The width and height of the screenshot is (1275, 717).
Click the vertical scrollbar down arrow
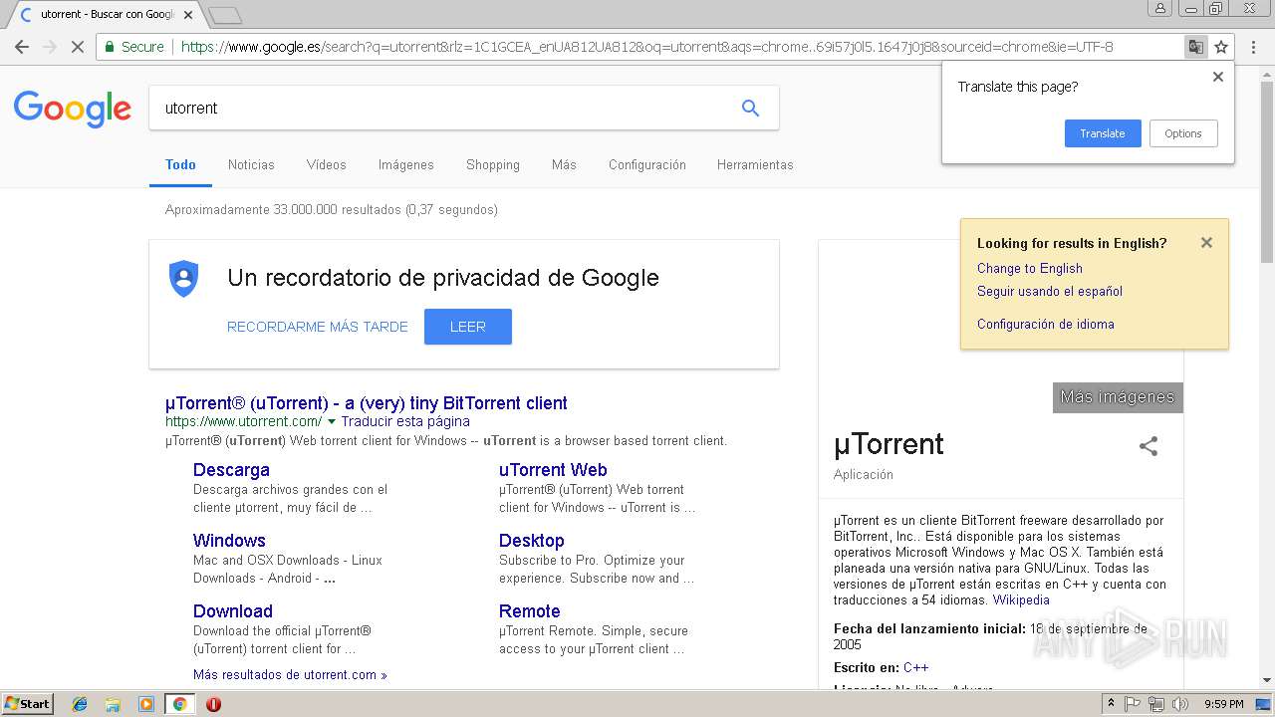pyautogui.click(x=1267, y=680)
